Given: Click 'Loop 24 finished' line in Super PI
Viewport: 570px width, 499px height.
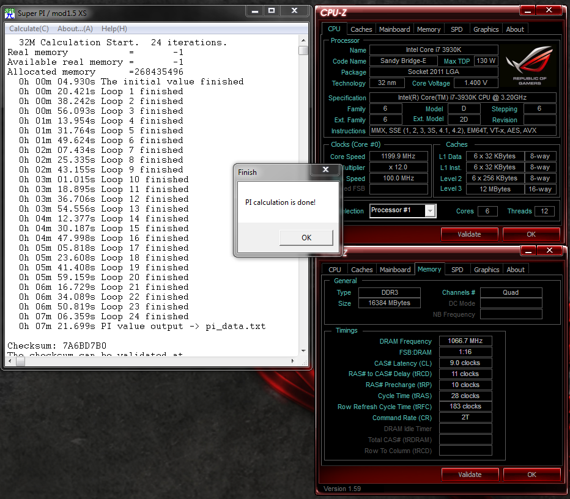Looking at the screenshot, I should click(103, 317).
